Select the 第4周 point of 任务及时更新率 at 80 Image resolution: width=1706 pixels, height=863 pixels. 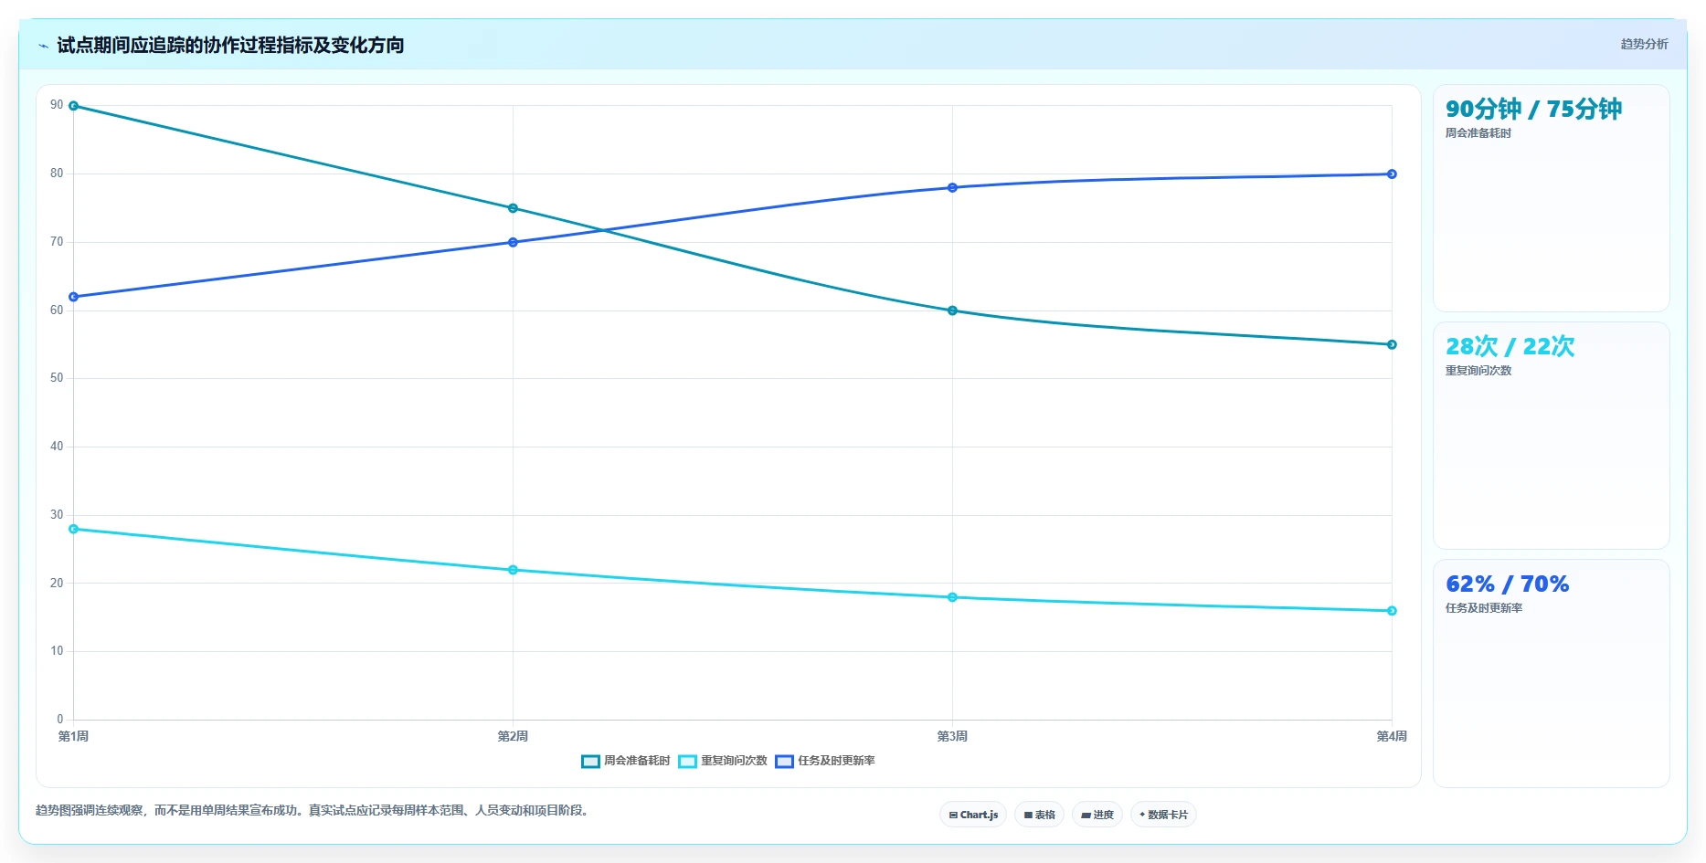pyautogui.click(x=1392, y=174)
